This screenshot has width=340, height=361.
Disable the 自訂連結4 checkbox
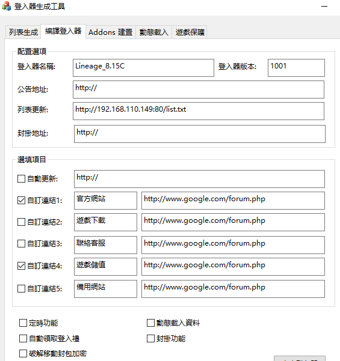22,266
